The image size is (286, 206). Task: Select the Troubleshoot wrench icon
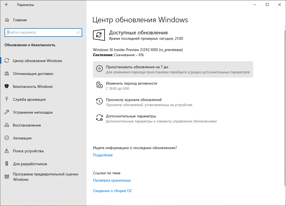pos(7,112)
